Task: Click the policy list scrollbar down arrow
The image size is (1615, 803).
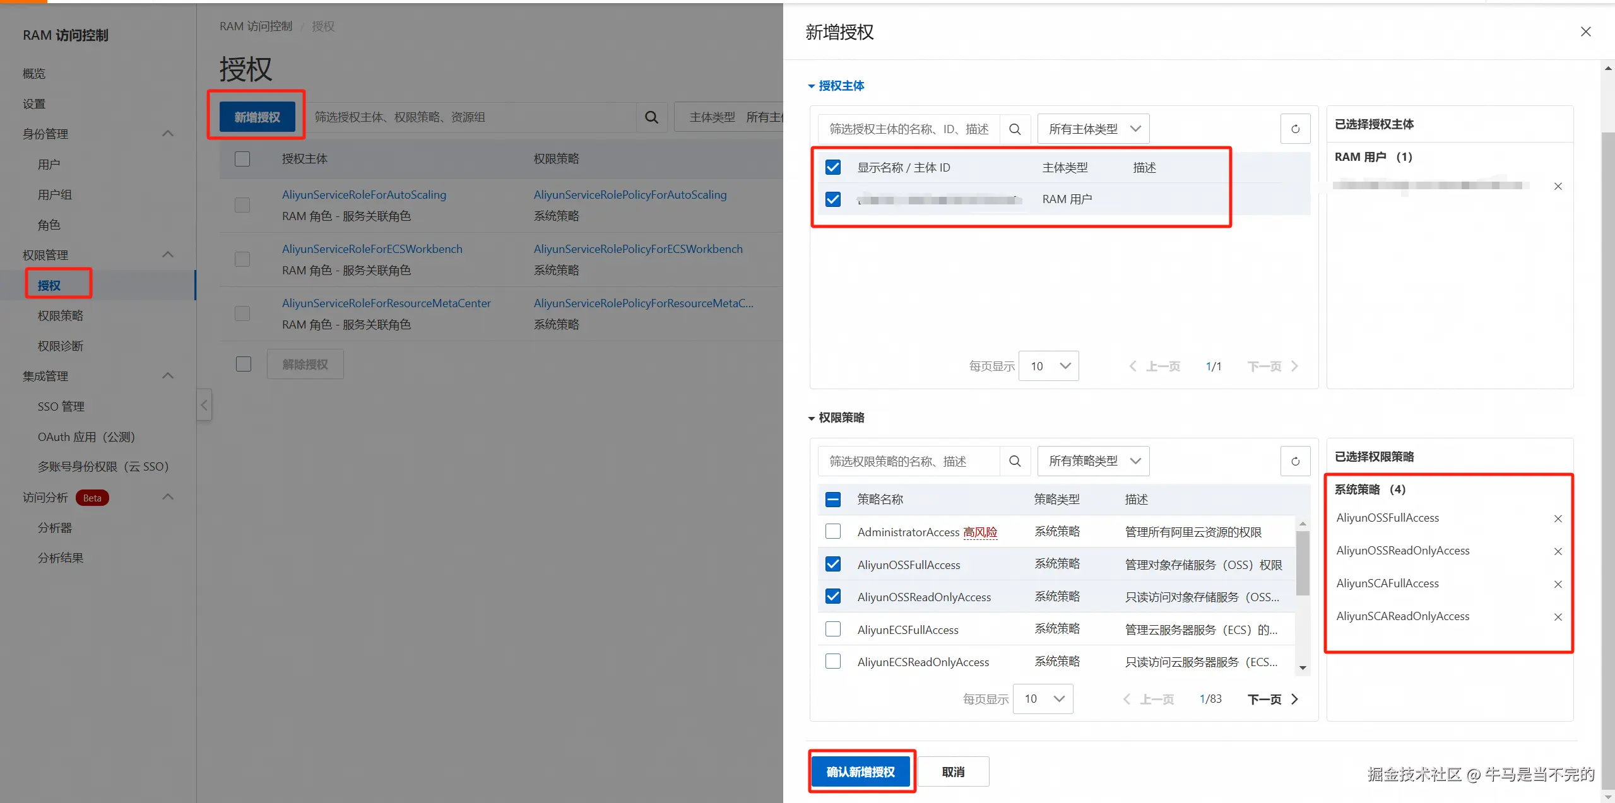Action: tap(1303, 668)
